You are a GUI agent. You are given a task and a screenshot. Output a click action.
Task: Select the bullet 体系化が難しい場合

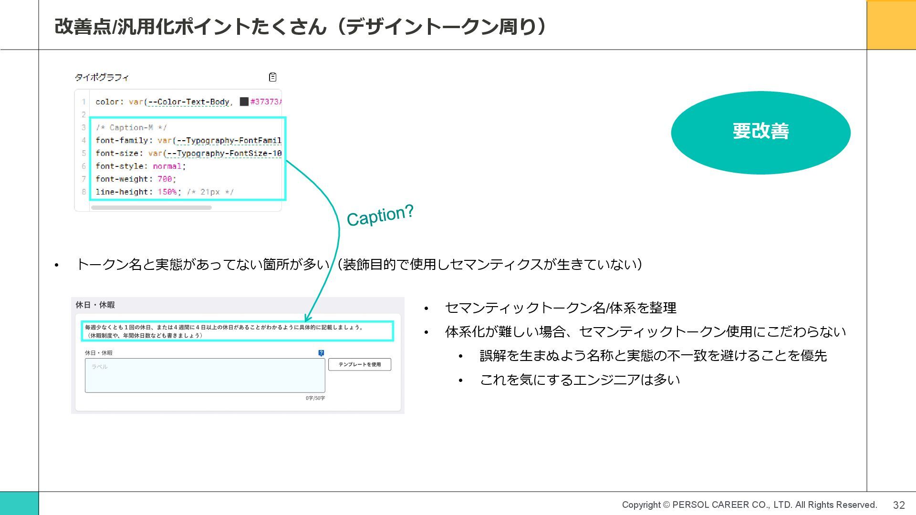(x=645, y=332)
